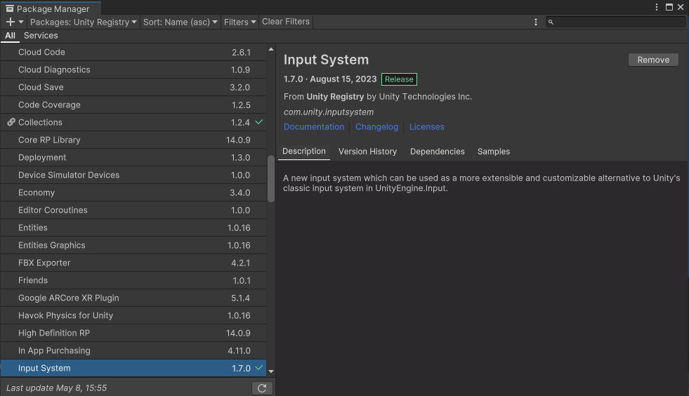Viewport: 689px width, 396px height.
Task: Open the Description tab
Action: coord(304,151)
